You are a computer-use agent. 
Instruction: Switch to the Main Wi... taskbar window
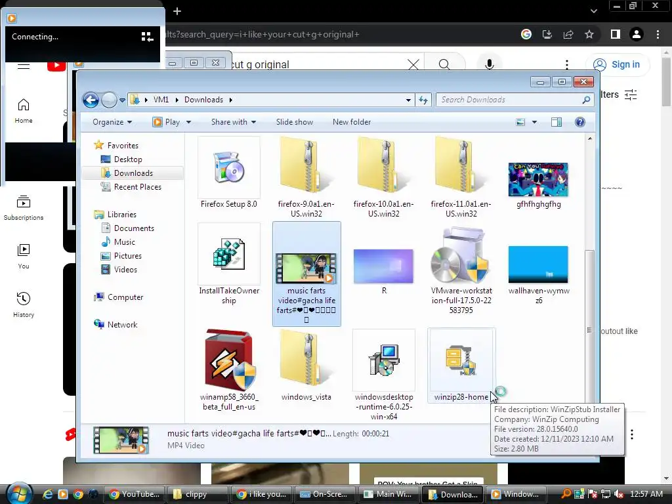(388, 494)
